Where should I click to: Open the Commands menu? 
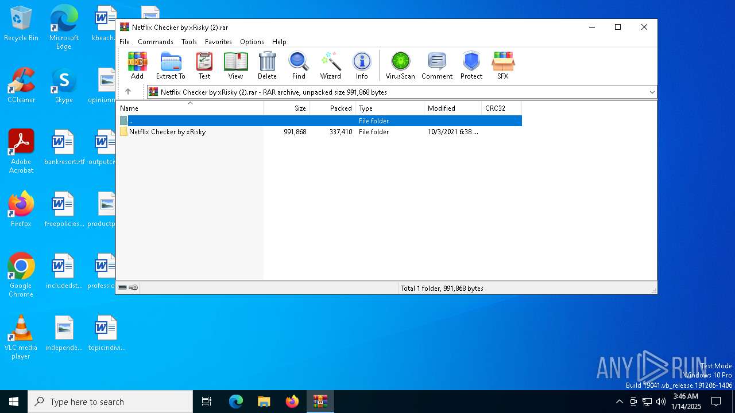click(156, 42)
